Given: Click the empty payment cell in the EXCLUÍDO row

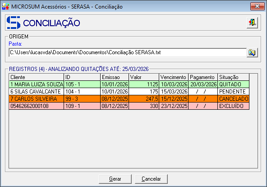Looking at the screenshot, I should (203, 106).
